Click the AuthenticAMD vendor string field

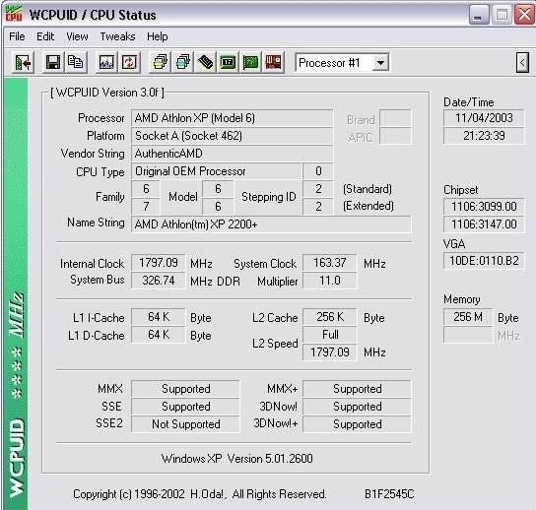pyautogui.click(x=233, y=154)
